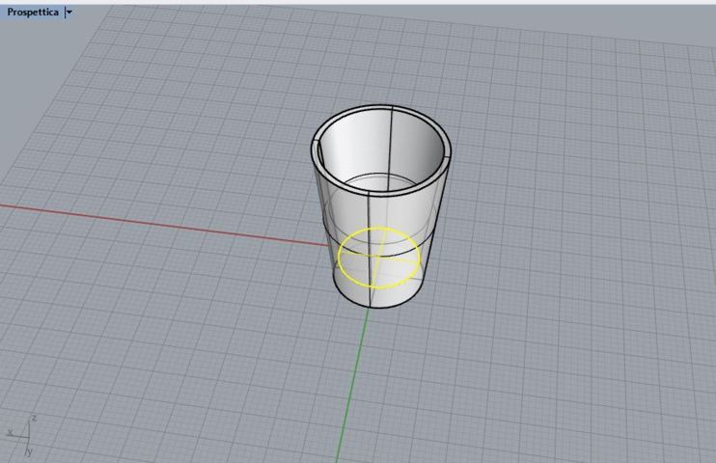This screenshot has height=463, width=716.
Task: Click the Prospettica viewport title label
Action: tap(33, 13)
